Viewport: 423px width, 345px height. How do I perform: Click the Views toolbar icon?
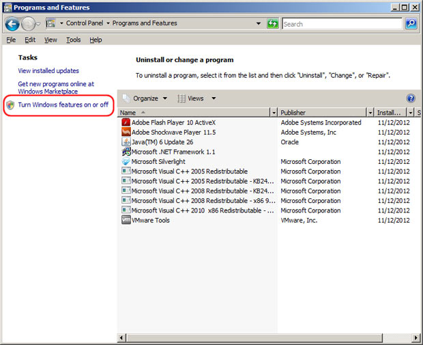click(x=181, y=98)
